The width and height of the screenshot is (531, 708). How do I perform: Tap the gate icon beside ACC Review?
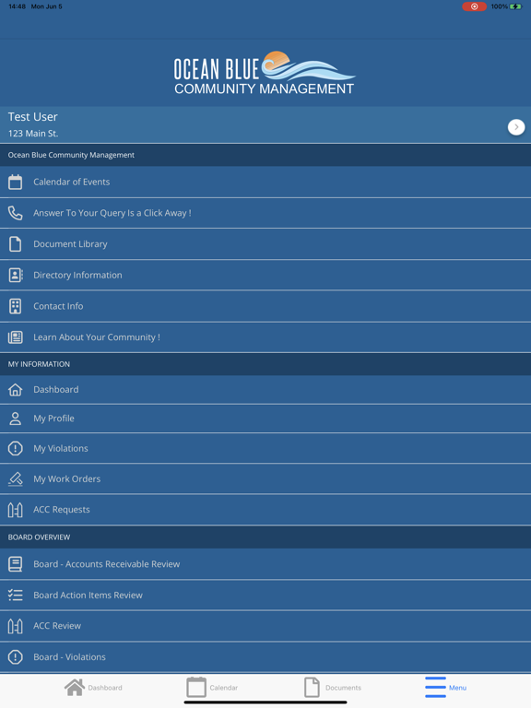[x=16, y=626]
